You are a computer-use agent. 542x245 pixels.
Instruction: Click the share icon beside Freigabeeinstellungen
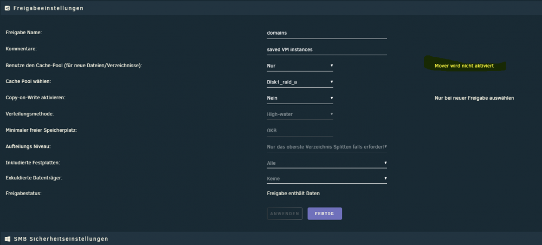tap(7, 8)
